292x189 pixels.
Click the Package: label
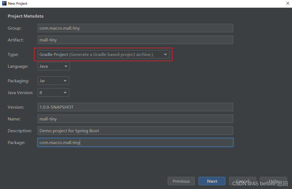[16, 143]
